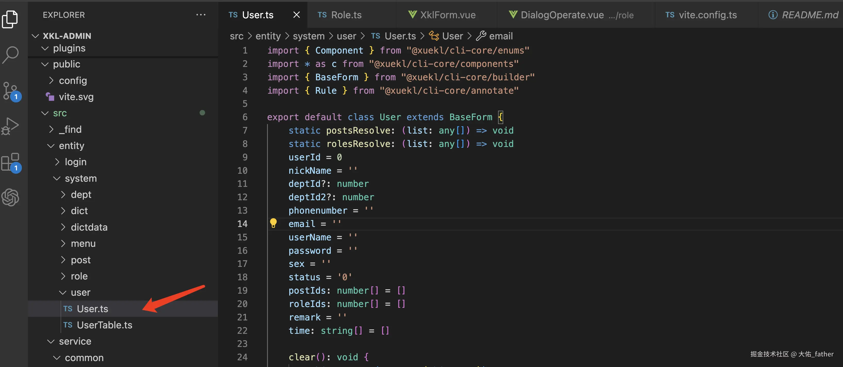Click the email symbol breadcrumb
The height and width of the screenshot is (367, 843).
click(500, 36)
